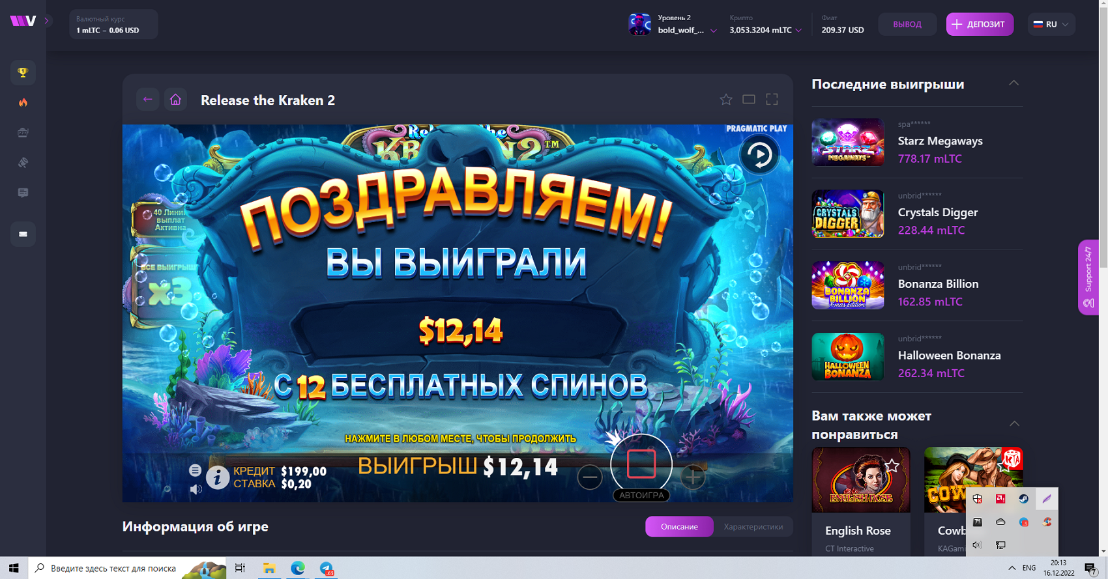Viewport: 1108px width, 579px height.
Task: Decrease the bet with the minus button
Action: pyautogui.click(x=590, y=477)
